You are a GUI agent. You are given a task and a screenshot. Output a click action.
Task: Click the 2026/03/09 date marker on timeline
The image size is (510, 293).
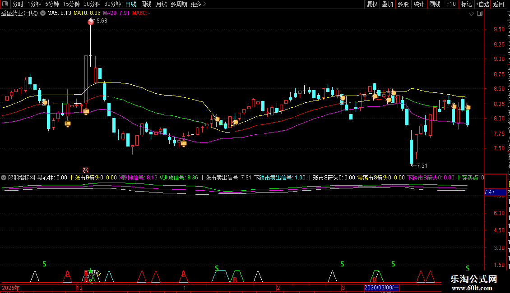(381, 288)
